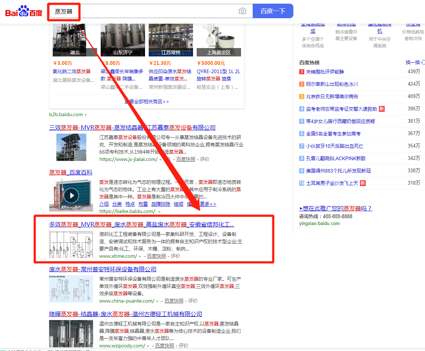
Task: Open hot topic 小伙拔牙10天后脑出血死亡
Action: [334, 146]
